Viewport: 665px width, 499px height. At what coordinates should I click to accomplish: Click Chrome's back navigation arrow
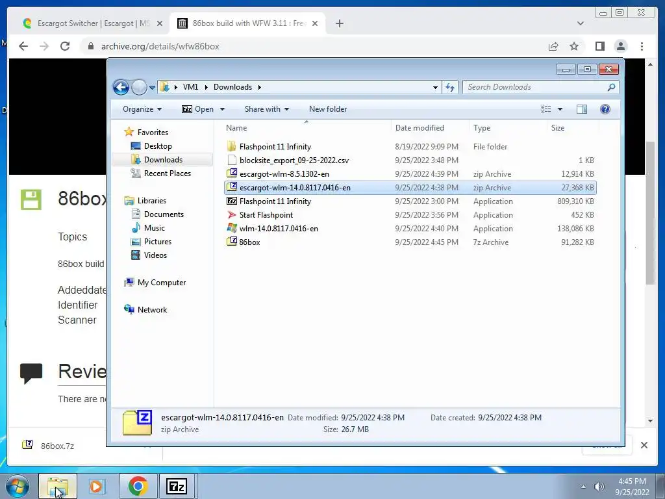(x=23, y=46)
